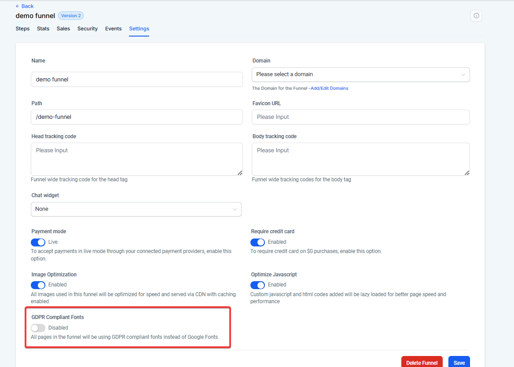Click the Back arrow link
Screen dimensions: 514x367
point(25,6)
